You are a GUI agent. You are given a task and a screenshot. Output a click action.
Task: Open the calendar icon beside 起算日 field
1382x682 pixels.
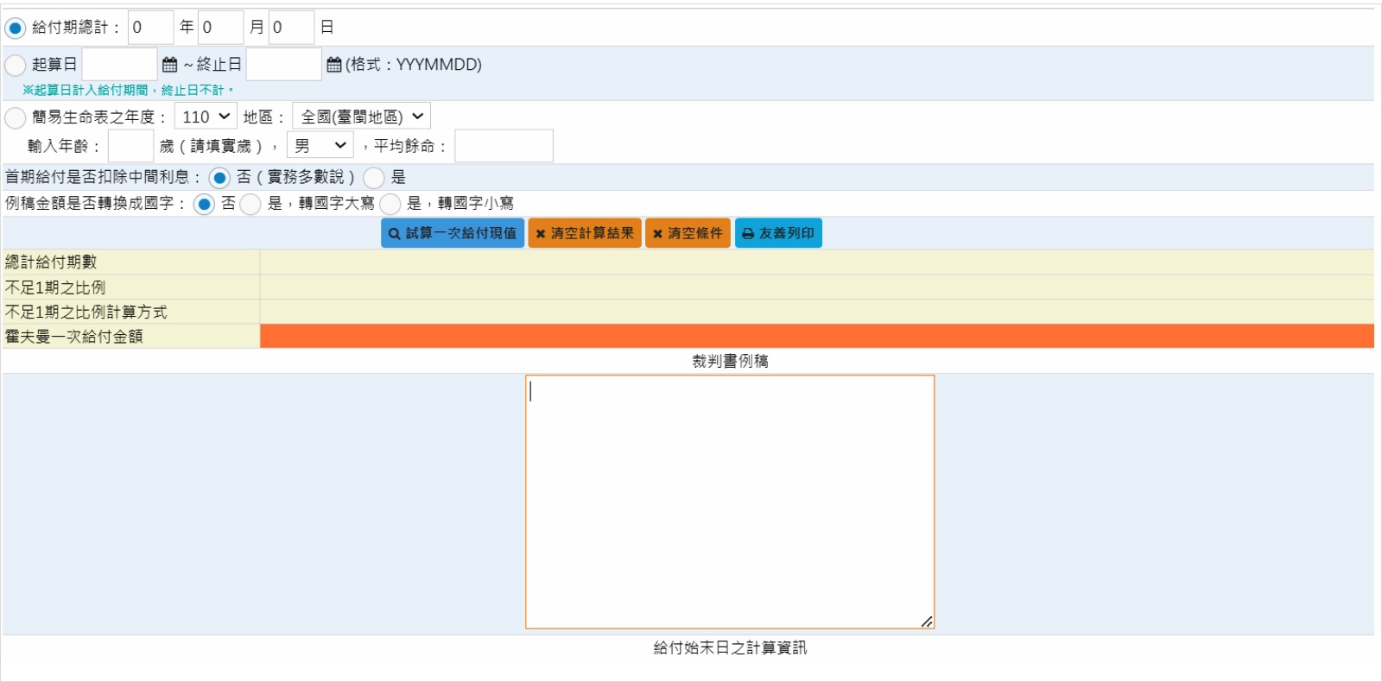[169, 65]
